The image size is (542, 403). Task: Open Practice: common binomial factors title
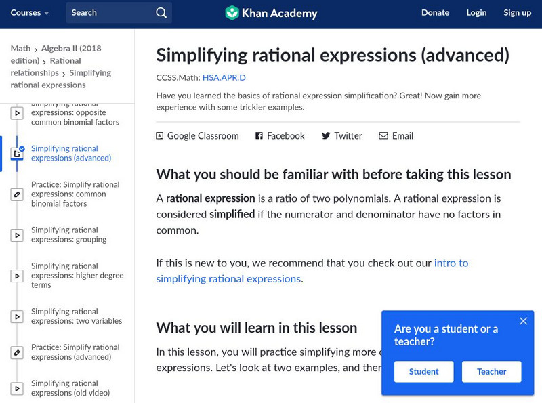[x=75, y=194]
